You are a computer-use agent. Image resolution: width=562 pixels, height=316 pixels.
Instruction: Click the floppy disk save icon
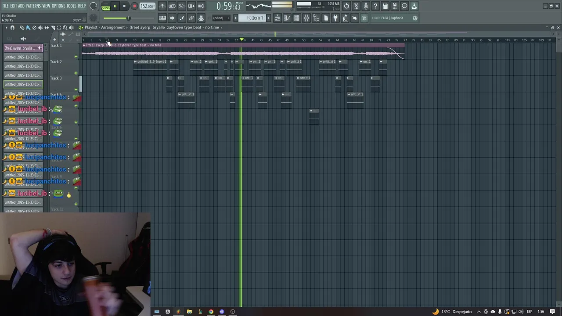[x=385, y=6]
